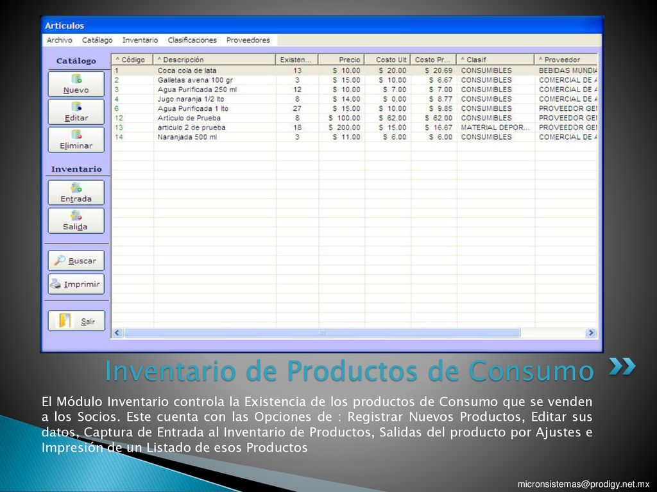Click the Nuevo catalog button
Screen dimensions: 657x492
76,84
